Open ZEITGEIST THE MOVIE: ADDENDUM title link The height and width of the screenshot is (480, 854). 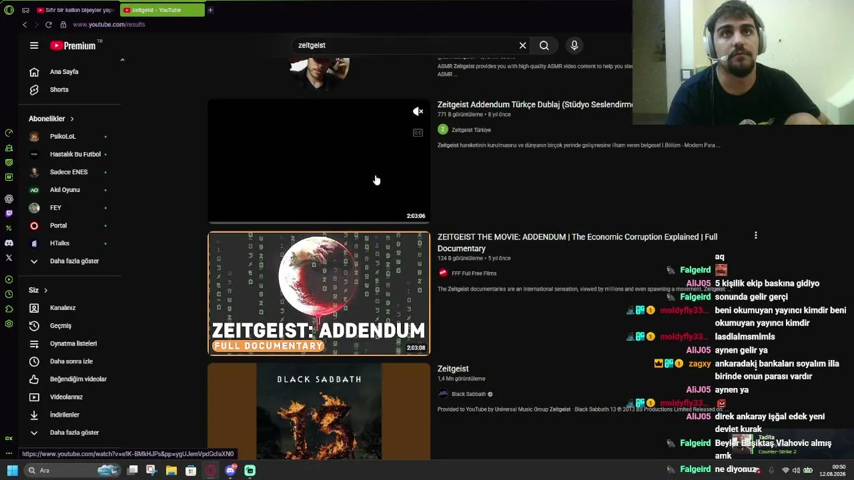[578, 243]
